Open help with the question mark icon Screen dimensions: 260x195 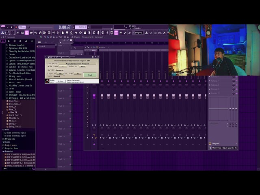[x=107, y=32]
